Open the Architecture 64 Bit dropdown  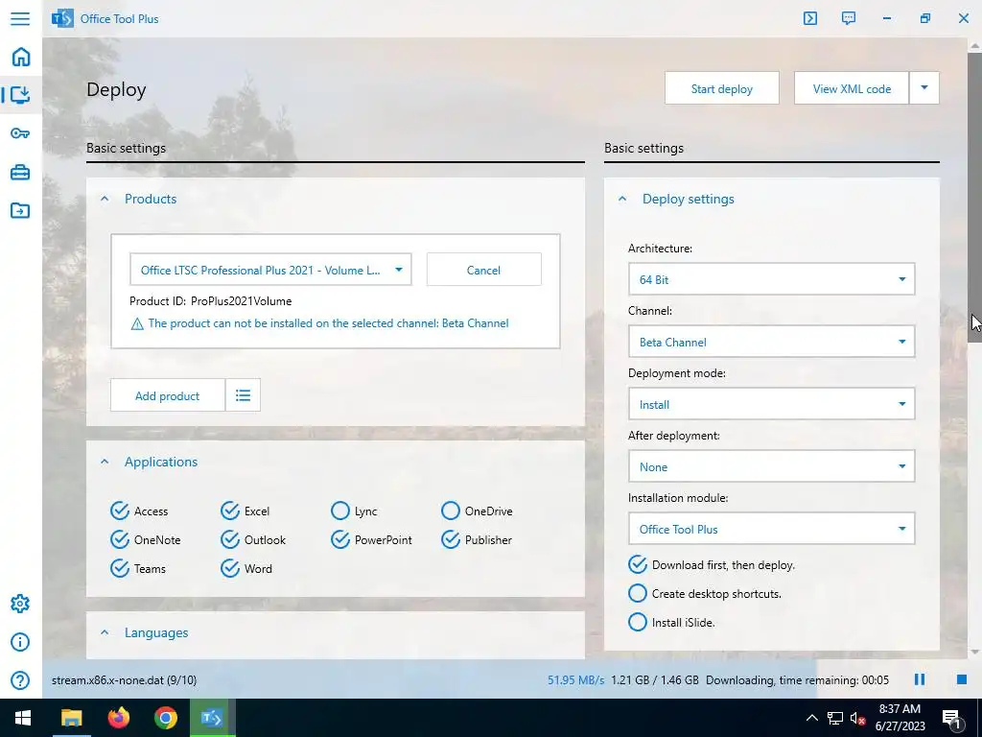[772, 279]
